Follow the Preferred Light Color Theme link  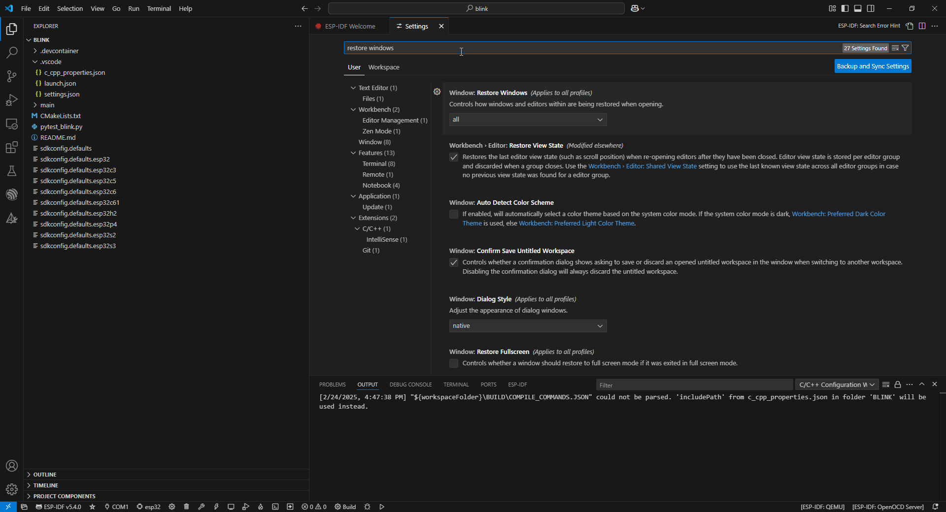click(576, 224)
